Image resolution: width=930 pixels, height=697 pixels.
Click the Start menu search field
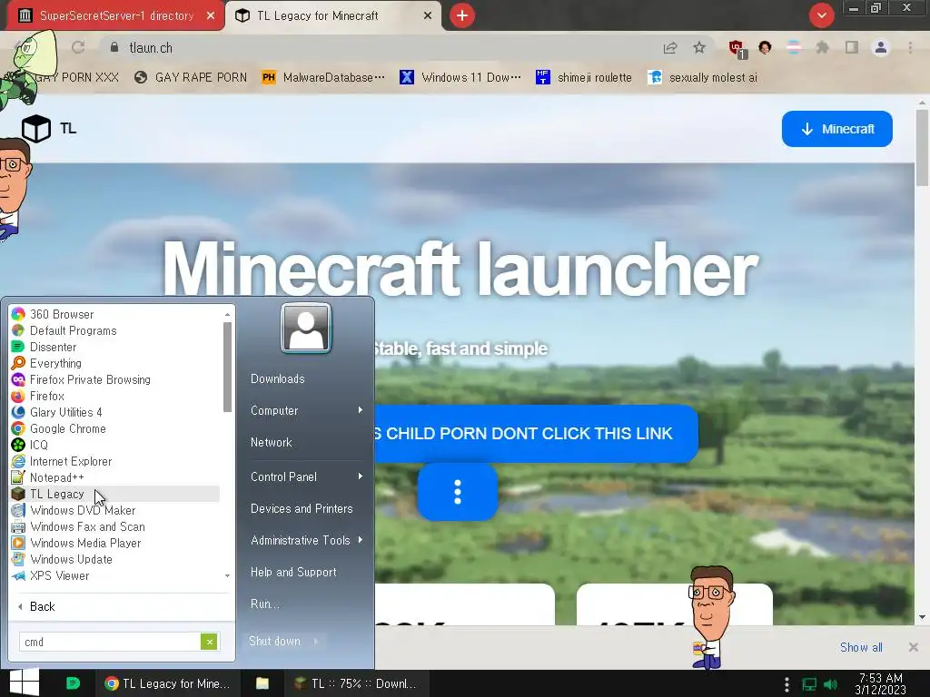(110, 642)
